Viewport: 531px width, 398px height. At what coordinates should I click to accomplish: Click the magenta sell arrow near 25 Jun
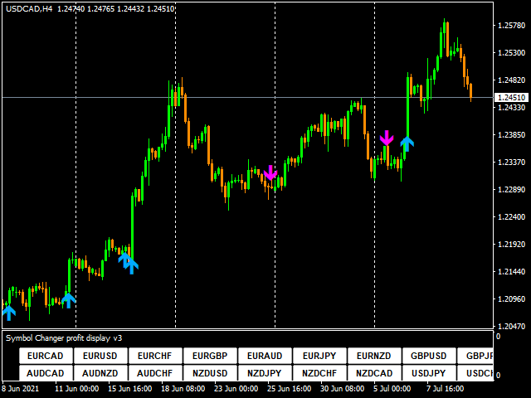coord(270,173)
